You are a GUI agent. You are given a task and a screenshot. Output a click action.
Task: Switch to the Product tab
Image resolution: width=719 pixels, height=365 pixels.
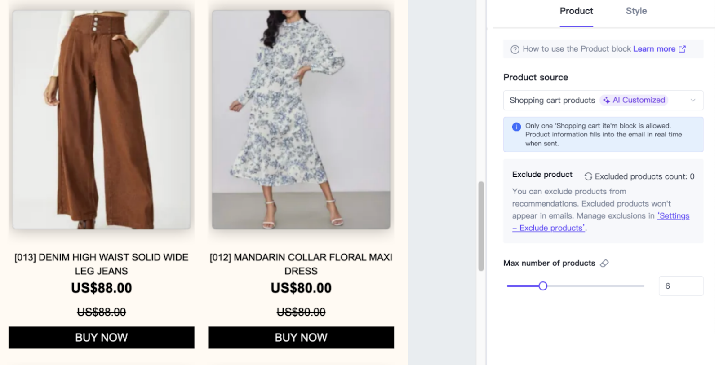click(576, 11)
